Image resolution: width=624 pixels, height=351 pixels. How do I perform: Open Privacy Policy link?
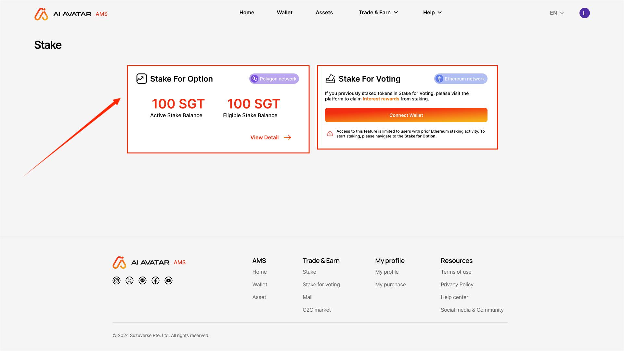tap(457, 284)
